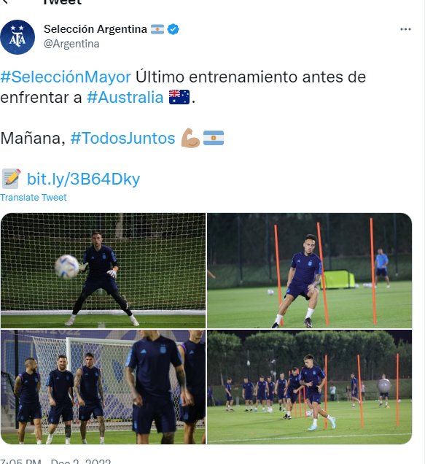Viewport: 425px width, 464px height.
Task: Click the Australia flag emoji
Action: tap(179, 97)
